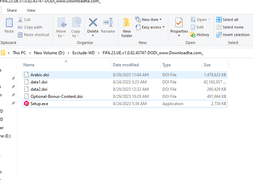Go to This PC in breadcrumb
Image resolution: width=253 pixels, height=180 pixels.
19,53
